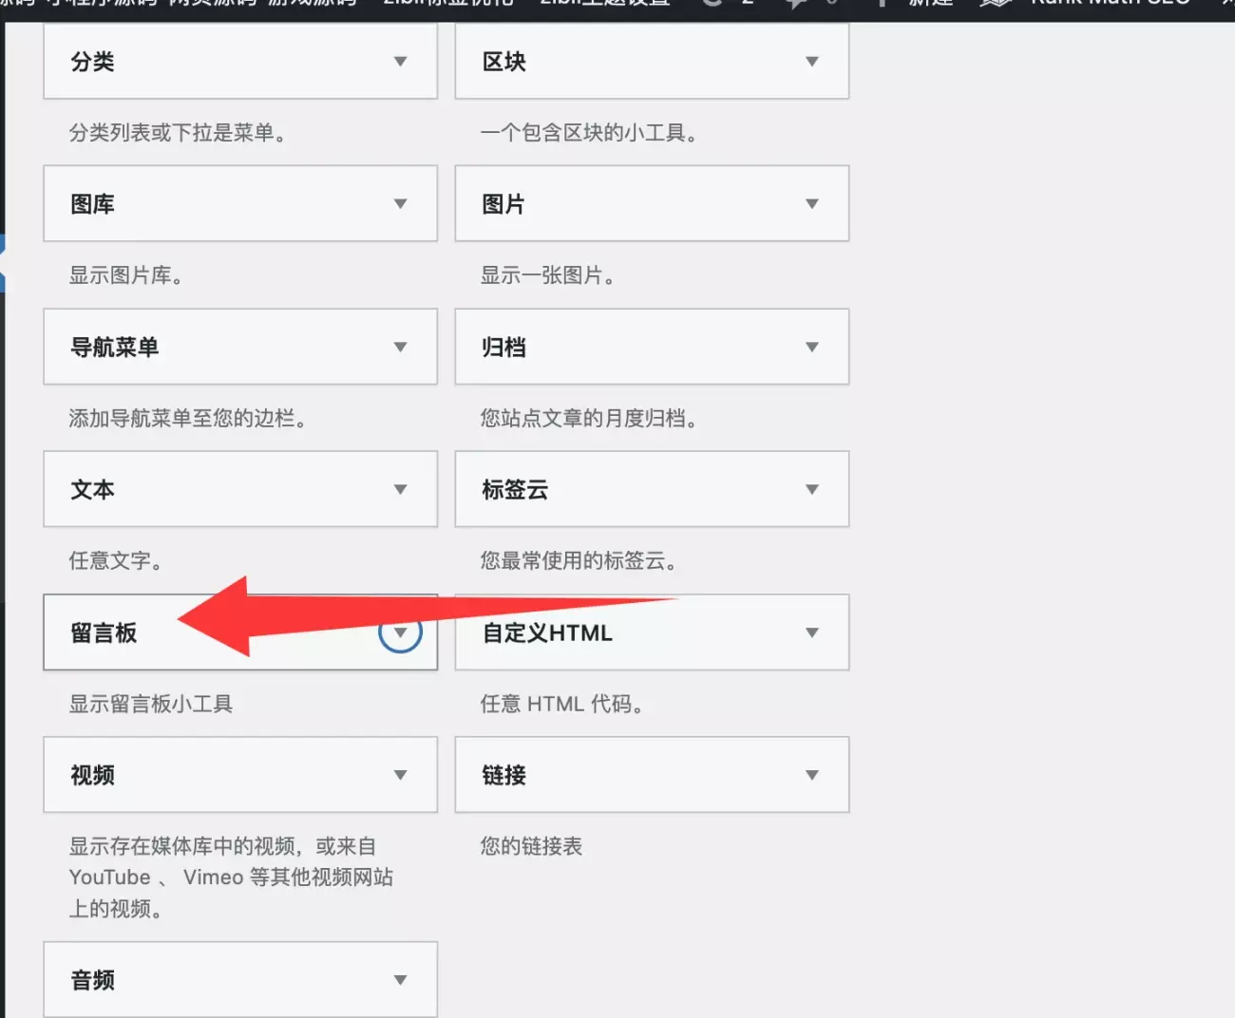Select the Zibll标签优化 menu item
The height and width of the screenshot is (1018, 1235).
446,4
